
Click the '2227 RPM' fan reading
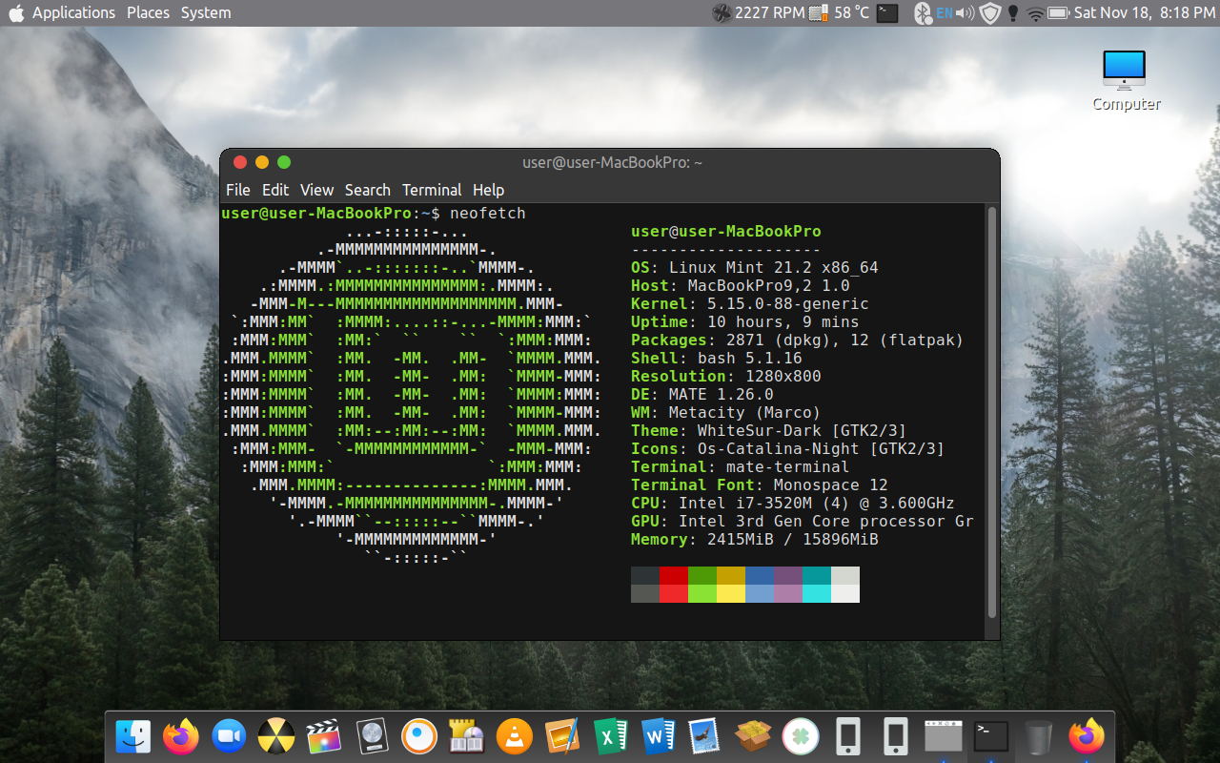[770, 12]
